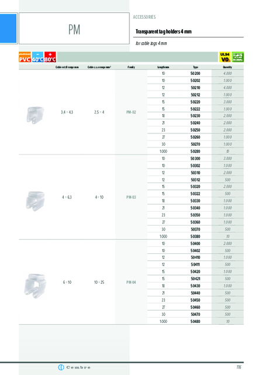Select type number 50200
The width and height of the screenshot is (265, 375).
(x=195, y=74)
